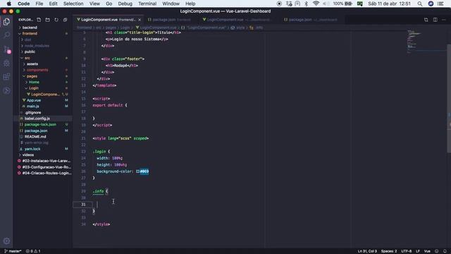Open the Debug menu
The image size is (451, 254).
tap(125, 4)
